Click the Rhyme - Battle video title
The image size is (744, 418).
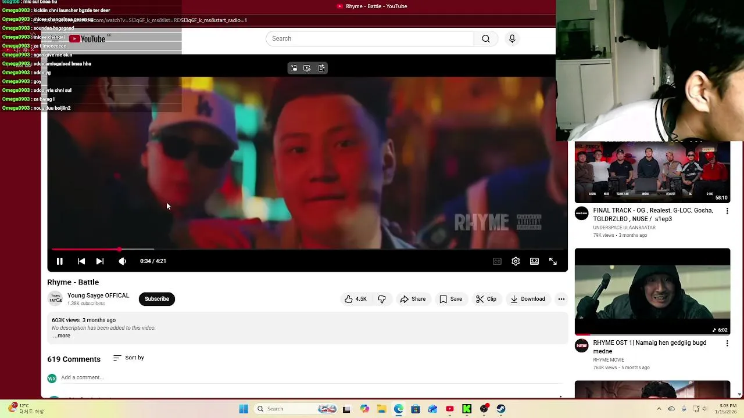[x=73, y=282]
